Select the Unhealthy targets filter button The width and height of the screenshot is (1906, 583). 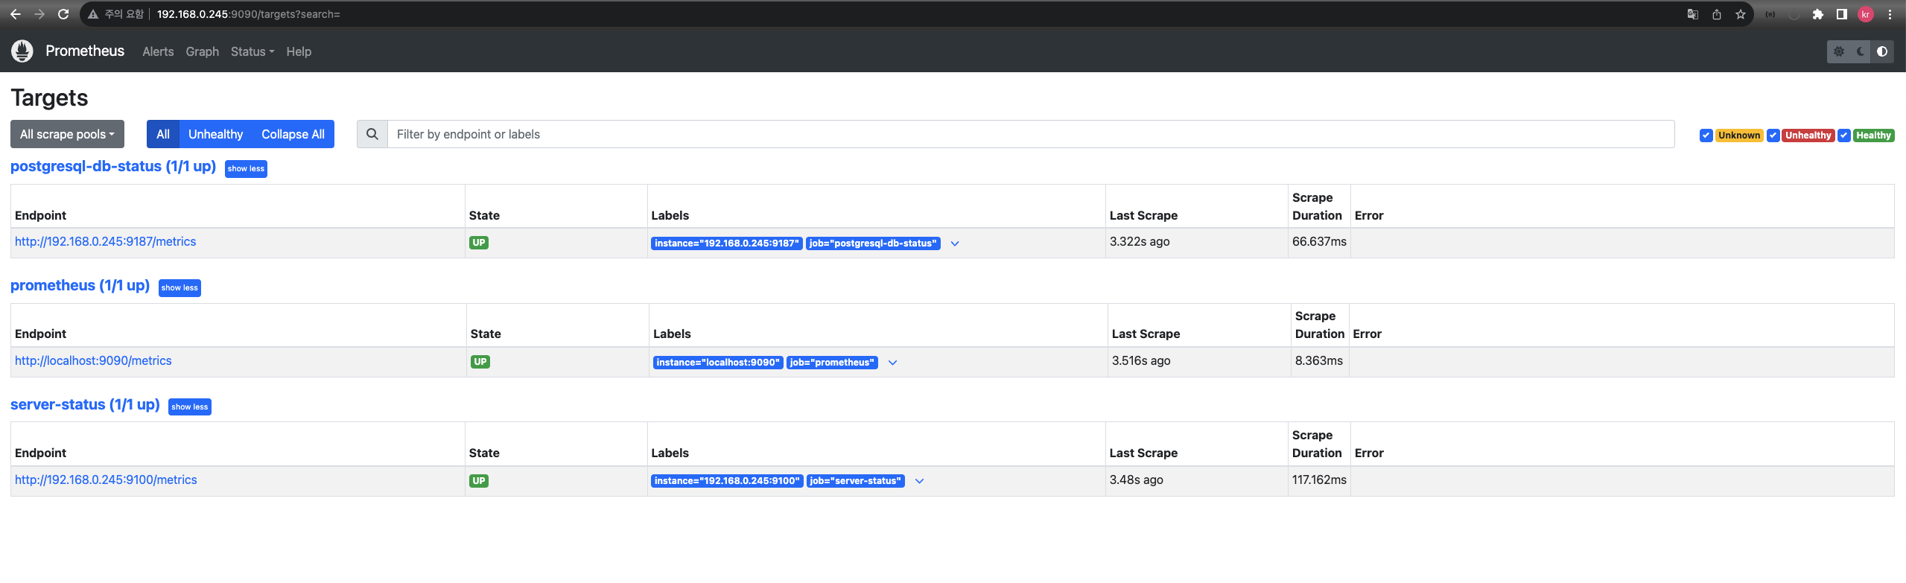pos(215,134)
